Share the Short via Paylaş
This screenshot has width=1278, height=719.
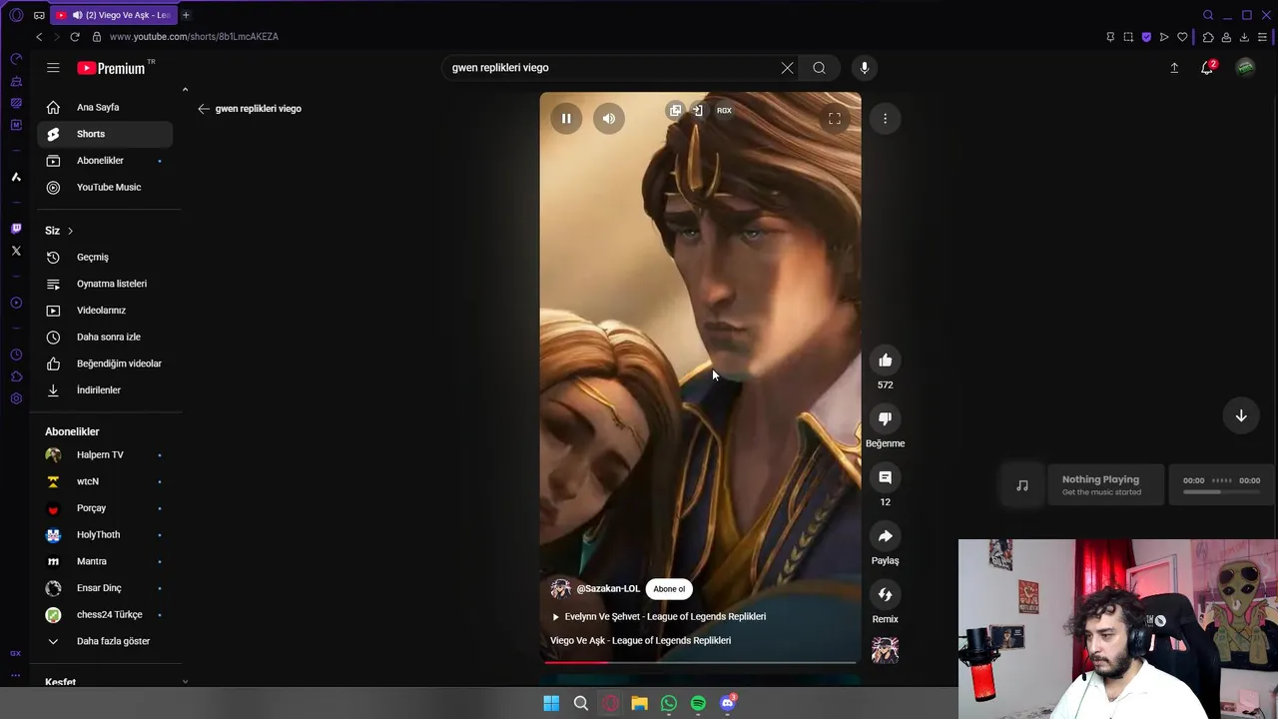click(885, 536)
